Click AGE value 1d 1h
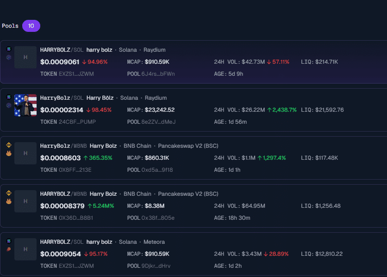Viewport: 387px width, 277px height. pyautogui.click(x=234, y=170)
